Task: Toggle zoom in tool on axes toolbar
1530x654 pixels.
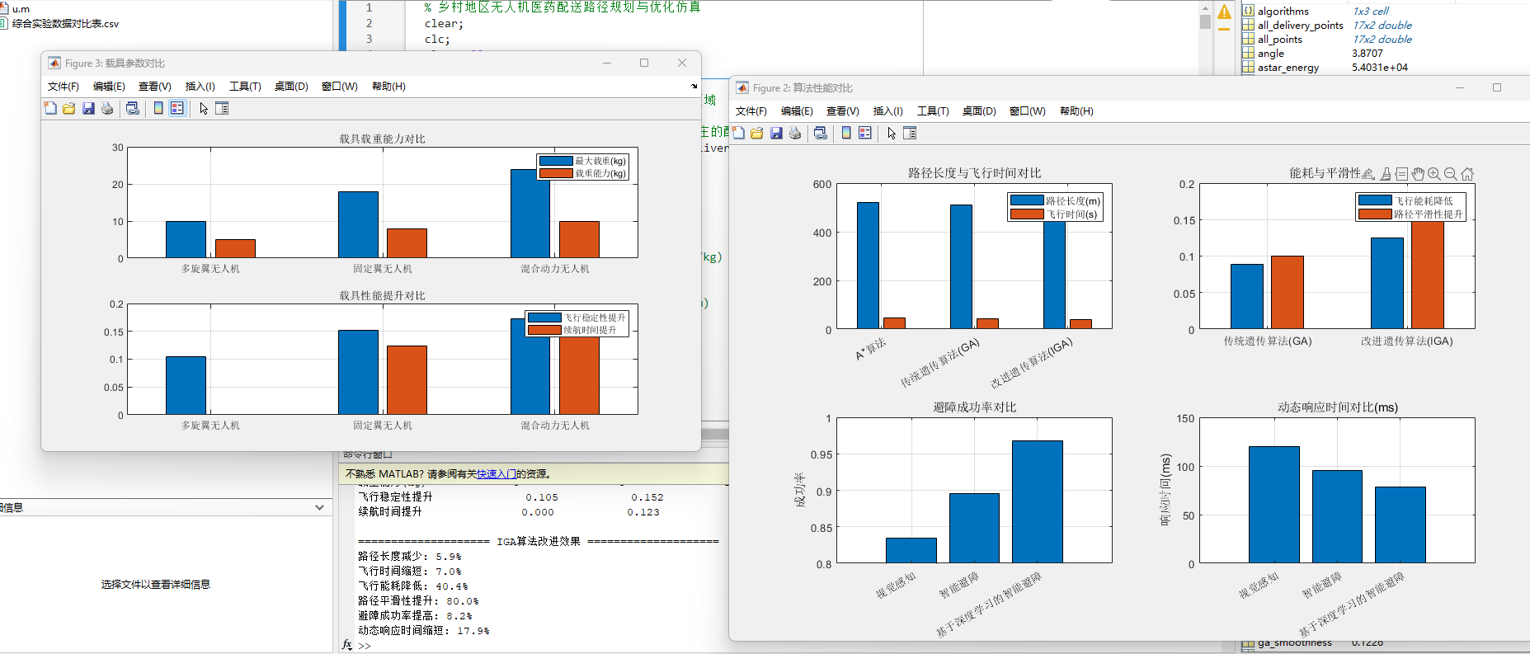Action: point(1434,173)
